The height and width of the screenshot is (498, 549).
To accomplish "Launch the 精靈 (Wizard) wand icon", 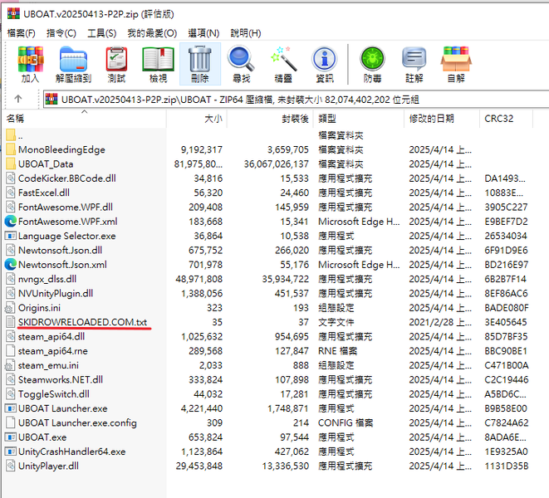I will (x=283, y=60).
